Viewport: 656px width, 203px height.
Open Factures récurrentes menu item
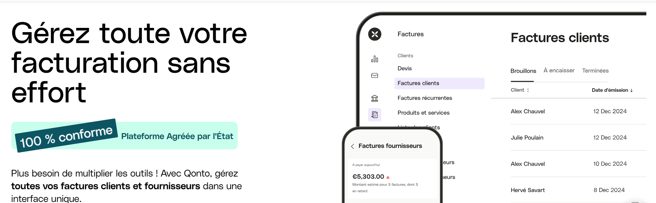[425, 98]
